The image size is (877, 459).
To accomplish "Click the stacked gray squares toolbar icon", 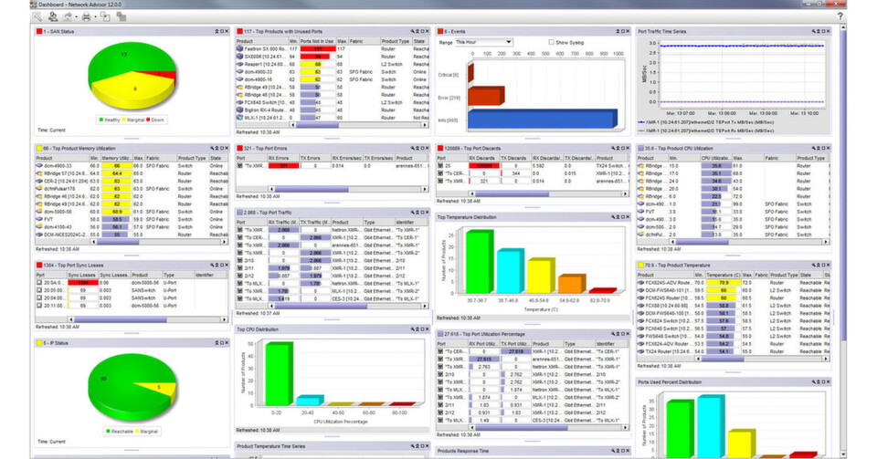I will [121, 16].
